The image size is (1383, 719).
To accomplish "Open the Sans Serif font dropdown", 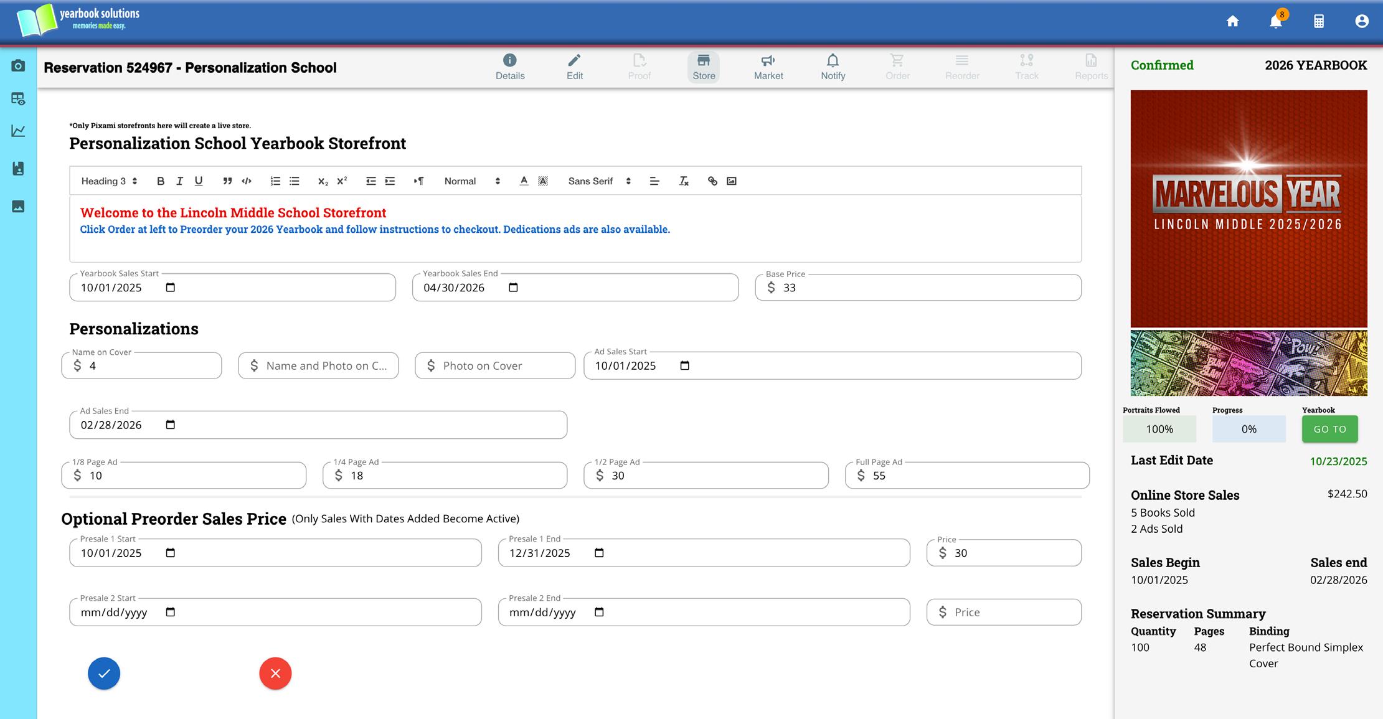I will [599, 181].
